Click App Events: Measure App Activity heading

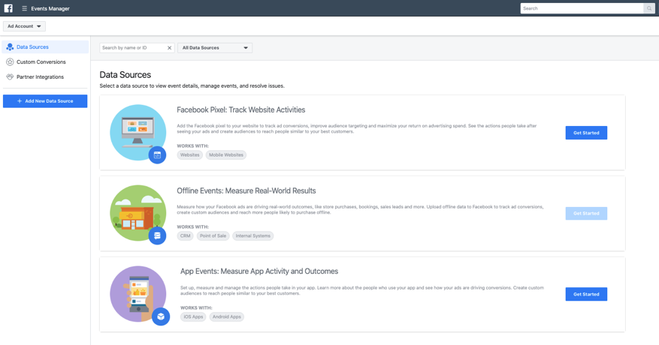(x=259, y=271)
